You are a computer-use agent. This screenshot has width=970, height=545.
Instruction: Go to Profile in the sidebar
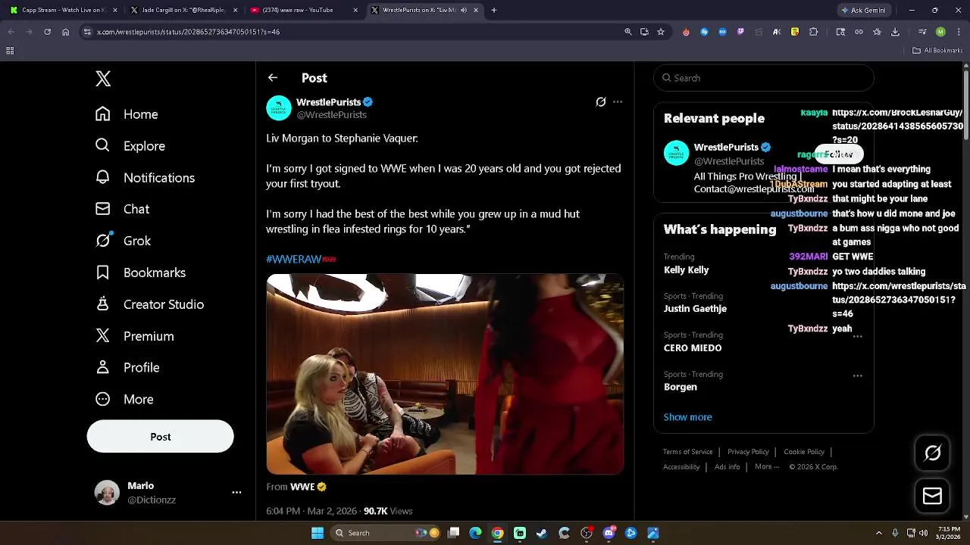(x=127, y=368)
